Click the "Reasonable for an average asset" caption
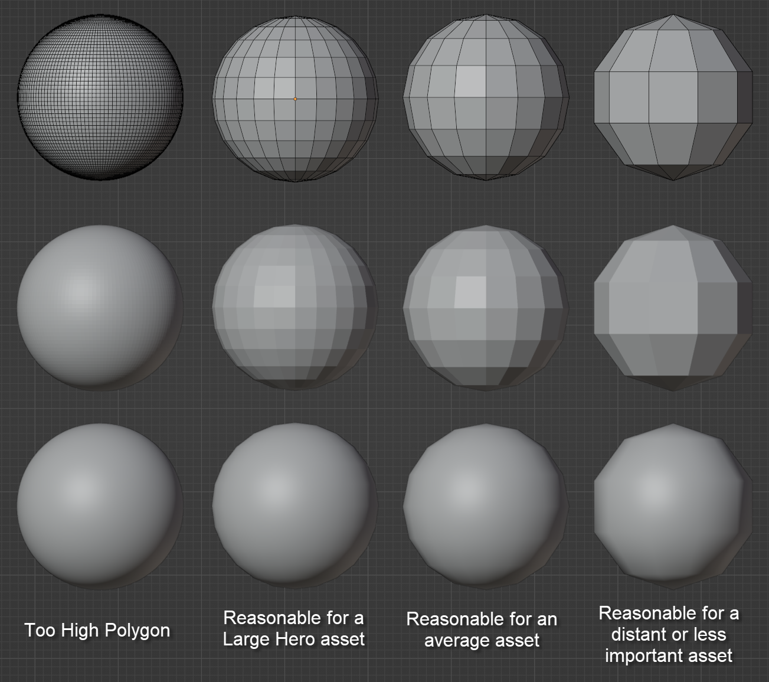769x682 pixels. [x=482, y=629]
